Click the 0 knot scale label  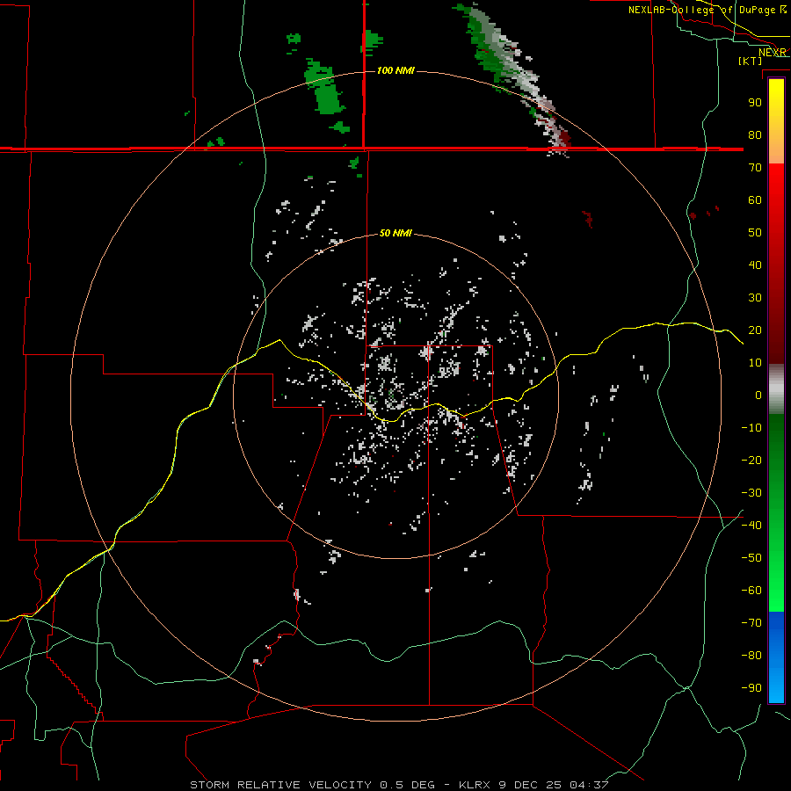(758, 395)
